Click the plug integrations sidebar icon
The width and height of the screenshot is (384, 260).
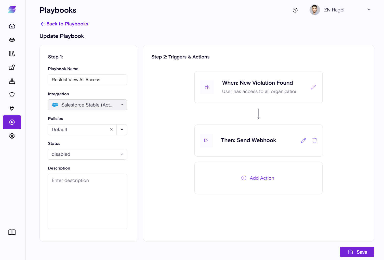pos(12,109)
